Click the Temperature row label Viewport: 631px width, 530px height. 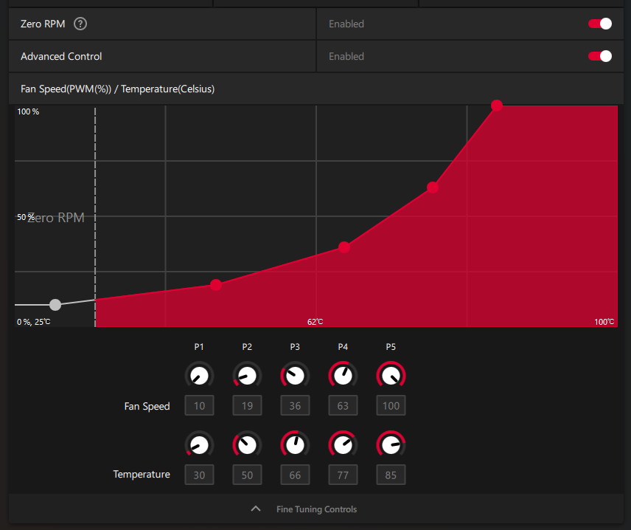(x=142, y=475)
